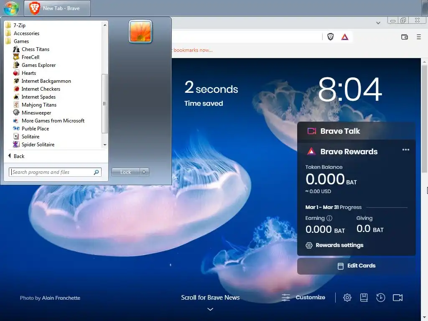Click the Purble Place icon
Screen dimensions: 428x321
point(16,129)
